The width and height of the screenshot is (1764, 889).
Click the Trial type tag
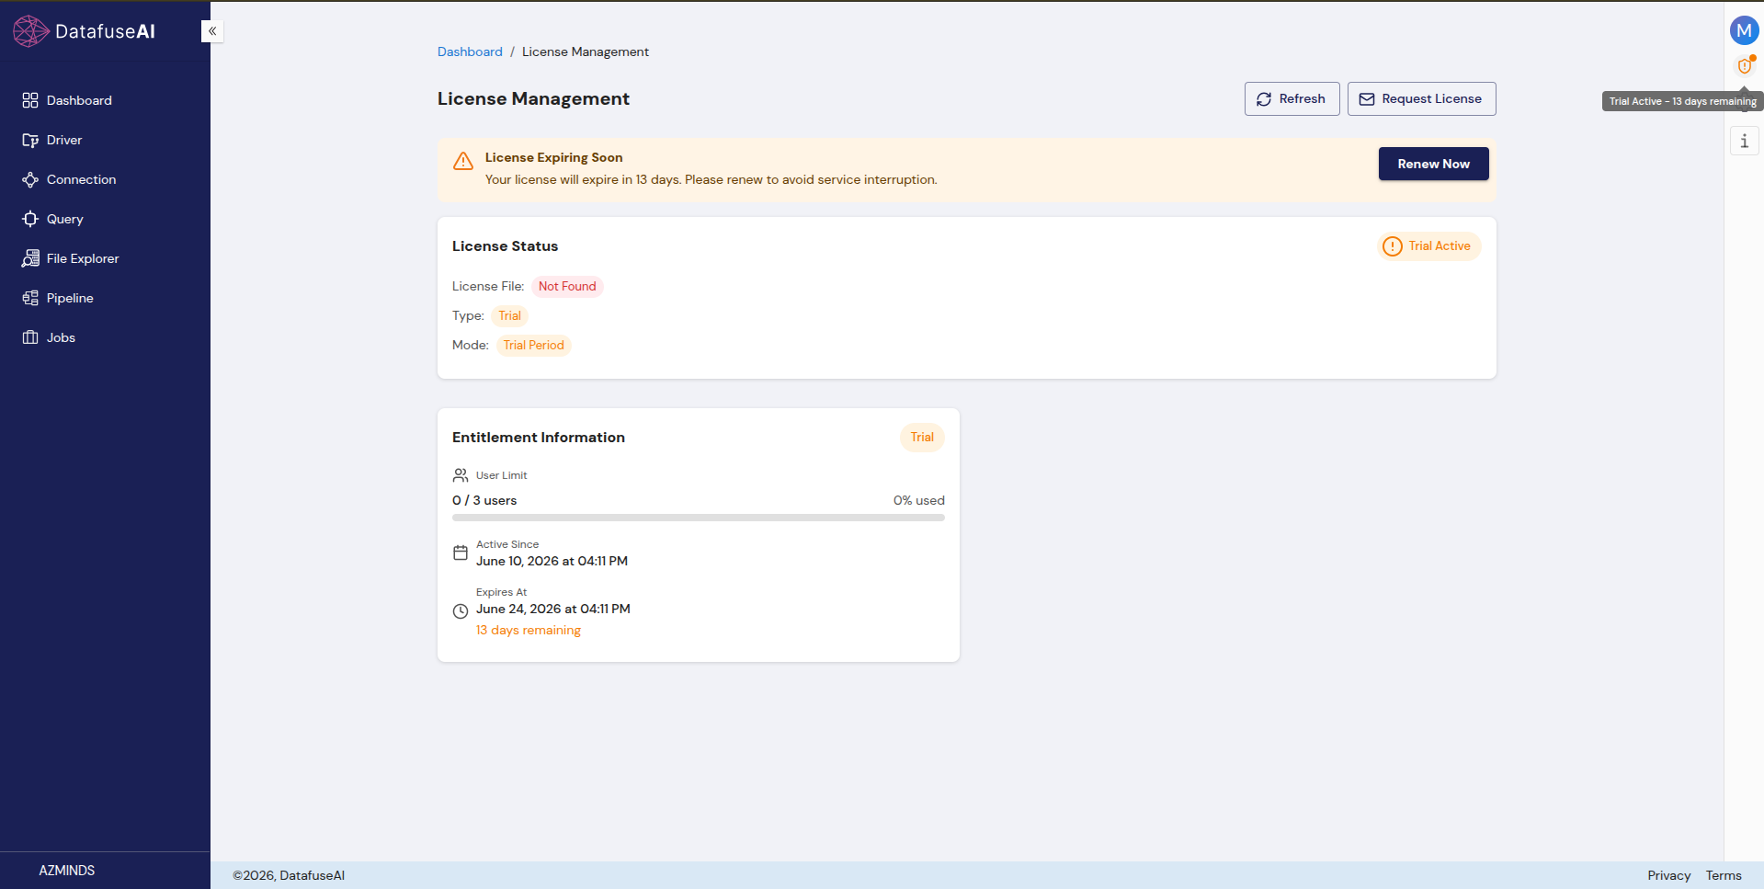click(509, 315)
